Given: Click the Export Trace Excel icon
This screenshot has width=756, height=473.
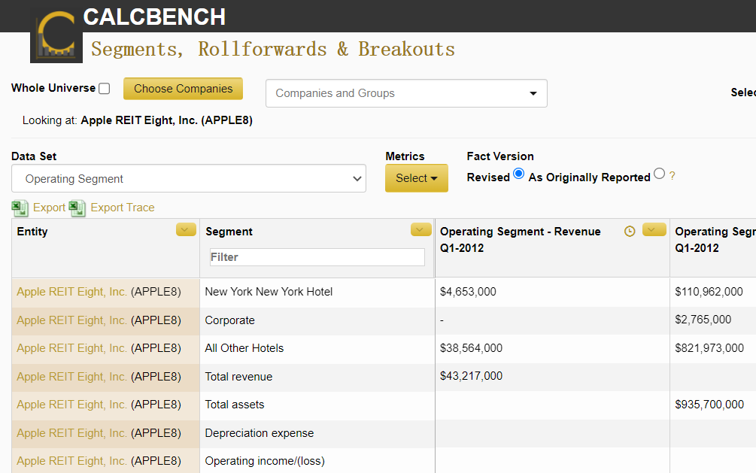Looking at the screenshot, I should (77, 208).
